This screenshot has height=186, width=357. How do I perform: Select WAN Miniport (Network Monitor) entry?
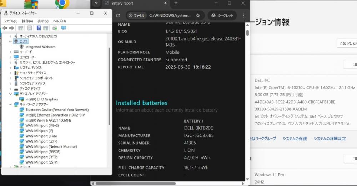(51, 146)
